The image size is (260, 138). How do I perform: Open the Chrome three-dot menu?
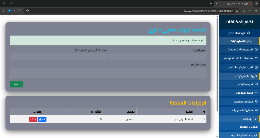pyautogui.click(x=4, y=11)
